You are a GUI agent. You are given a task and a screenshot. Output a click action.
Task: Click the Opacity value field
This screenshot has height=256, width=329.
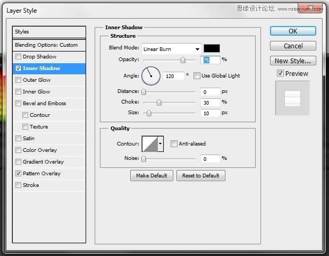click(210, 60)
